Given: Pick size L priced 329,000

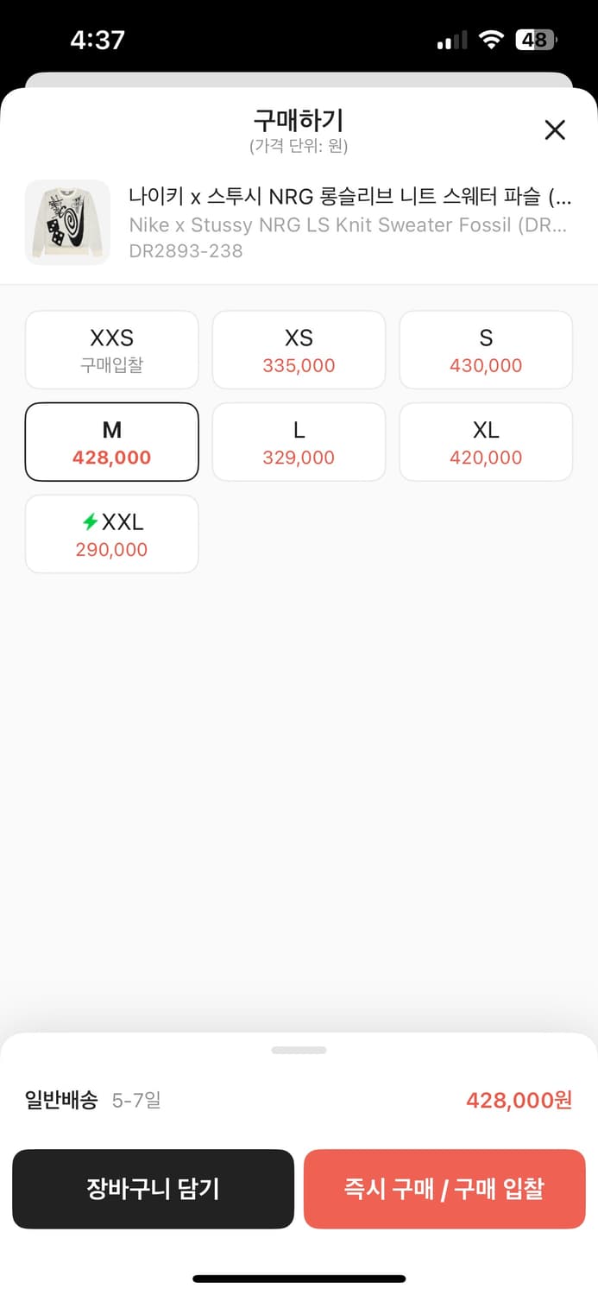Looking at the screenshot, I should 299,442.
